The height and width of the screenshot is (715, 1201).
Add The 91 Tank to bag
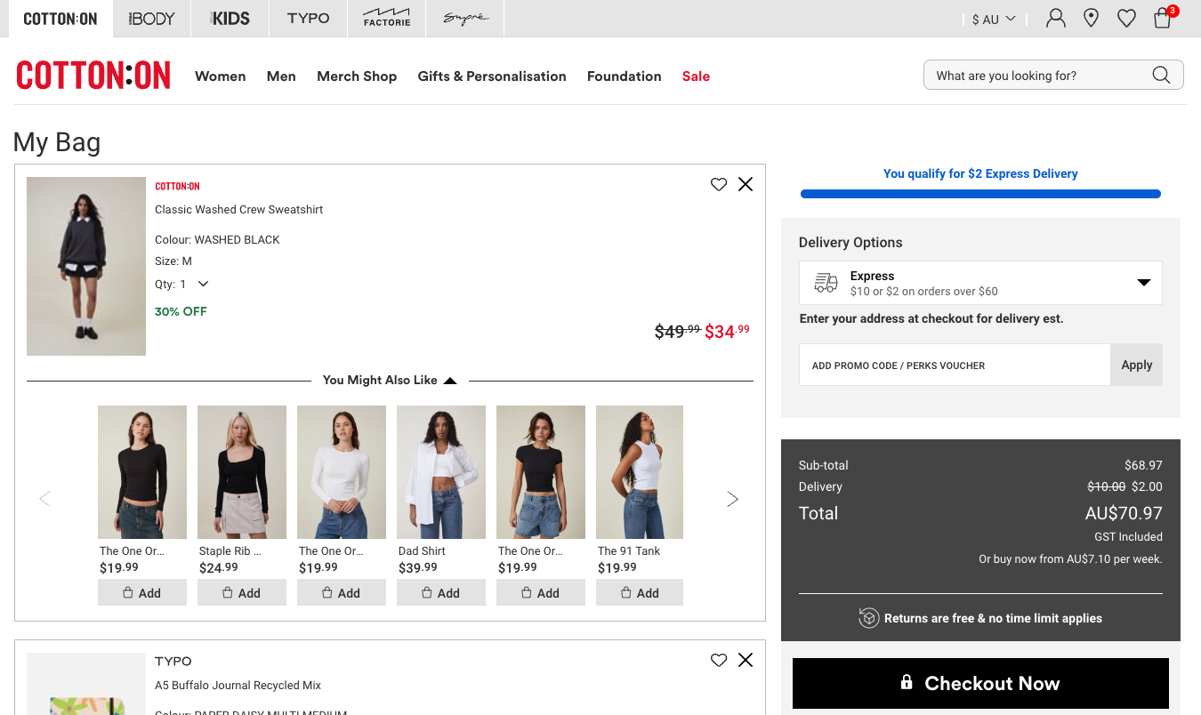click(640, 593)
